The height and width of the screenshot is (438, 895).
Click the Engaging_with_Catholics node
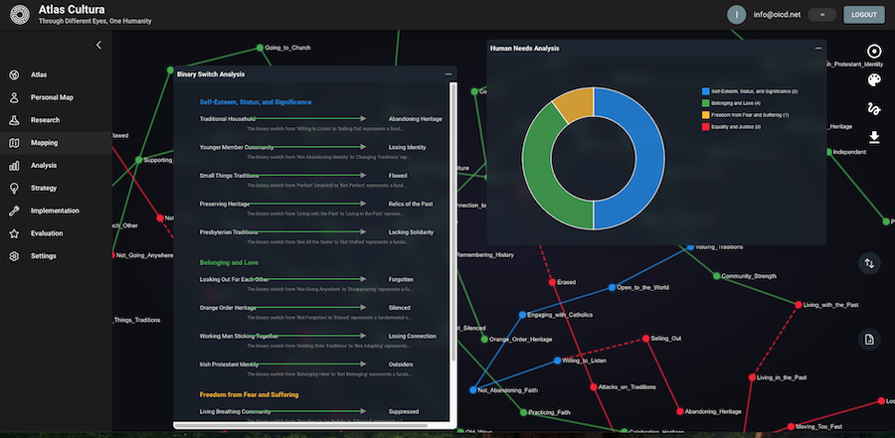click(522, 315)
